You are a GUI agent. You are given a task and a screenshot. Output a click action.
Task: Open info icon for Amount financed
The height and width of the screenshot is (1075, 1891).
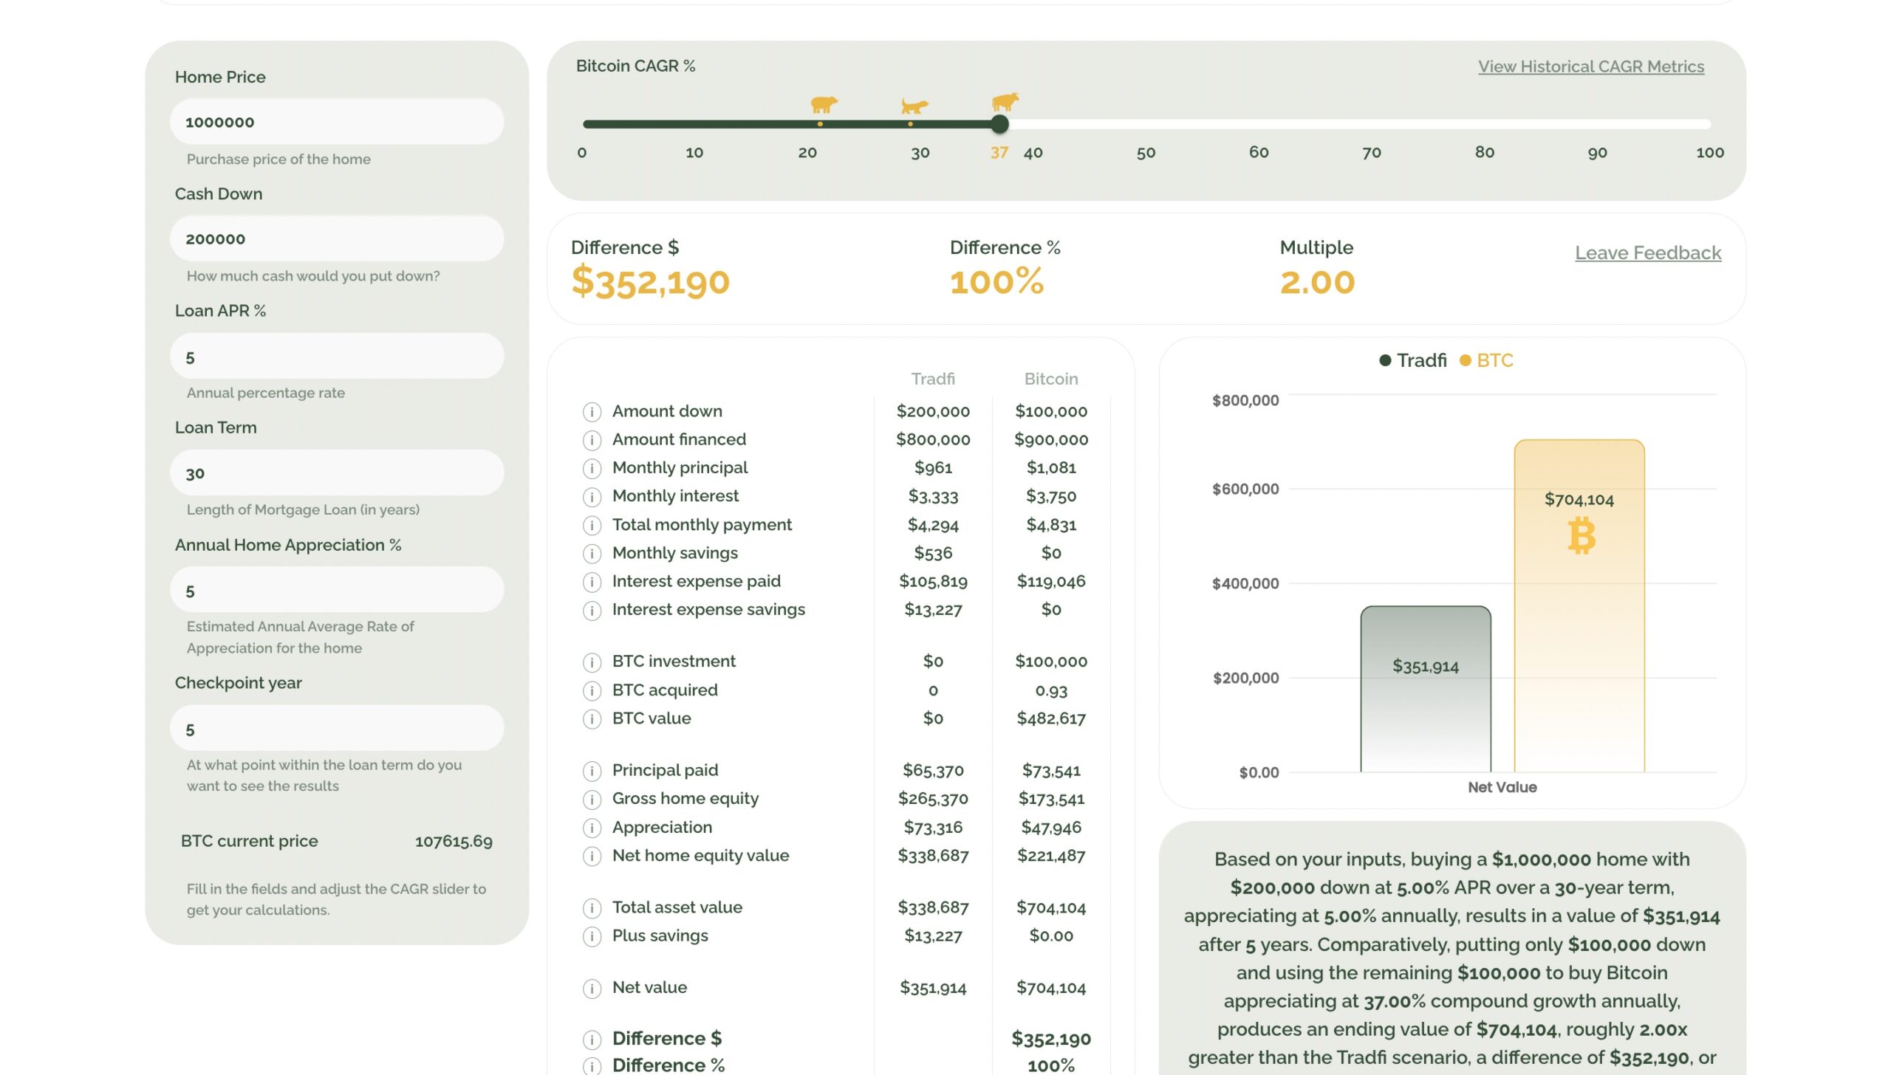point(592,440)
